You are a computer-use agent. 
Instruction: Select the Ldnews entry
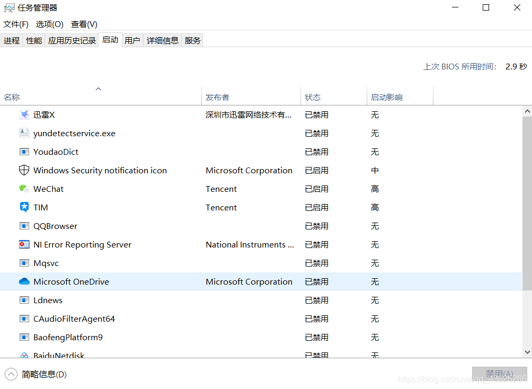[48, 300]
